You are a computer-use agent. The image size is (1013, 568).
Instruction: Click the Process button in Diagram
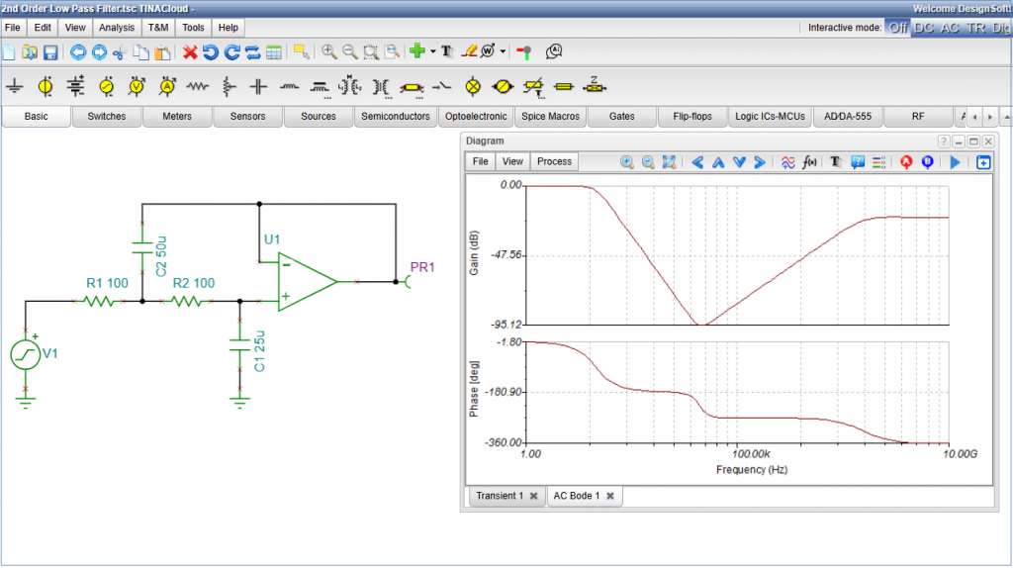coord(554,161)
